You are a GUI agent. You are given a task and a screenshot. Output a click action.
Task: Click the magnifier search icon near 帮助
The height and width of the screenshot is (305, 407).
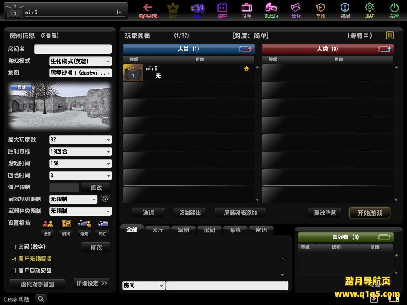[41, 299]
